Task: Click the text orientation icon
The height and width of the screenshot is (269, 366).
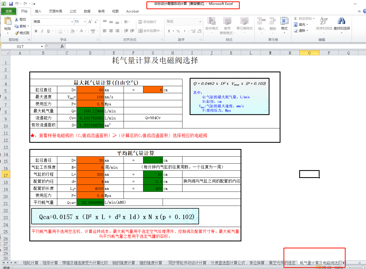Action: 127,22
